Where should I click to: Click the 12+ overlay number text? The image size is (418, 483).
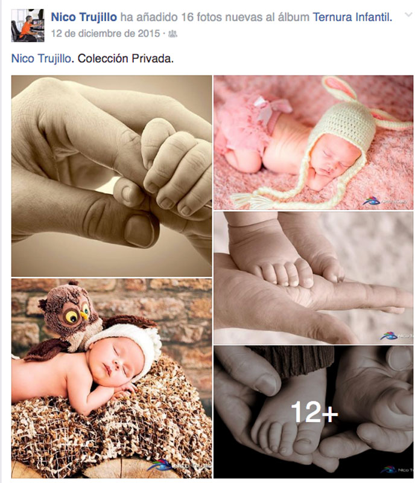[x=314, y=412]
